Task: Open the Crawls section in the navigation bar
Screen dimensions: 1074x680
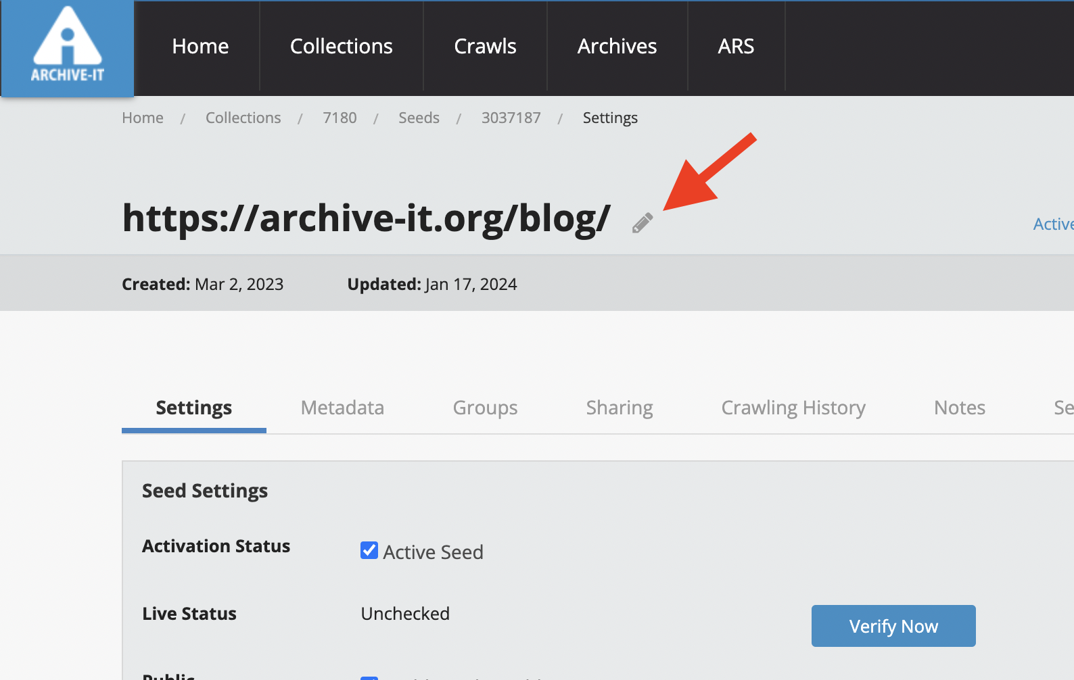Action: 485,47
